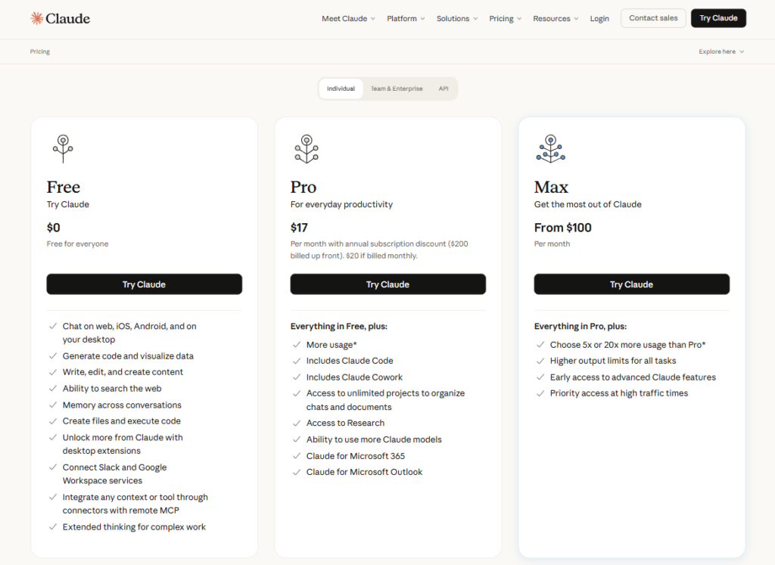
Task: Click the Max plan plant icon
Action: click(x=551, y=149)
